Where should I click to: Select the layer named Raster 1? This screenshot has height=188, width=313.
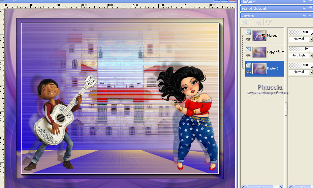click(273, 68)
